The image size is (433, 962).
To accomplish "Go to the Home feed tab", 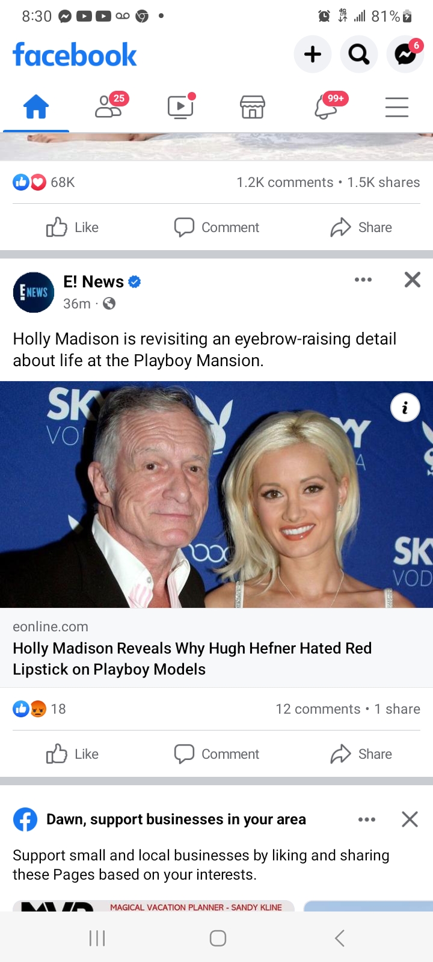I will pyautogui.click(x=36, y=107).
